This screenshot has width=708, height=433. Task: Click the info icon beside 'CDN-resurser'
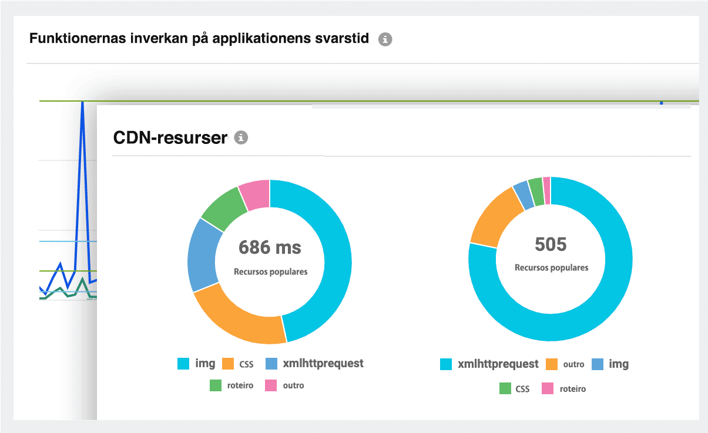[x=241, y=137]
